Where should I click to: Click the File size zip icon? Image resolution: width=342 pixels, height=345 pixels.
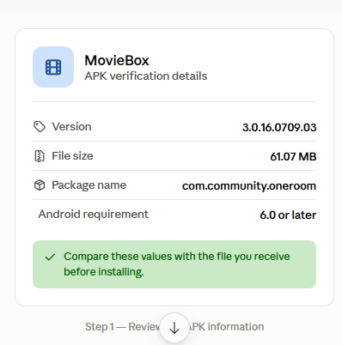click(x=40, y=156)
